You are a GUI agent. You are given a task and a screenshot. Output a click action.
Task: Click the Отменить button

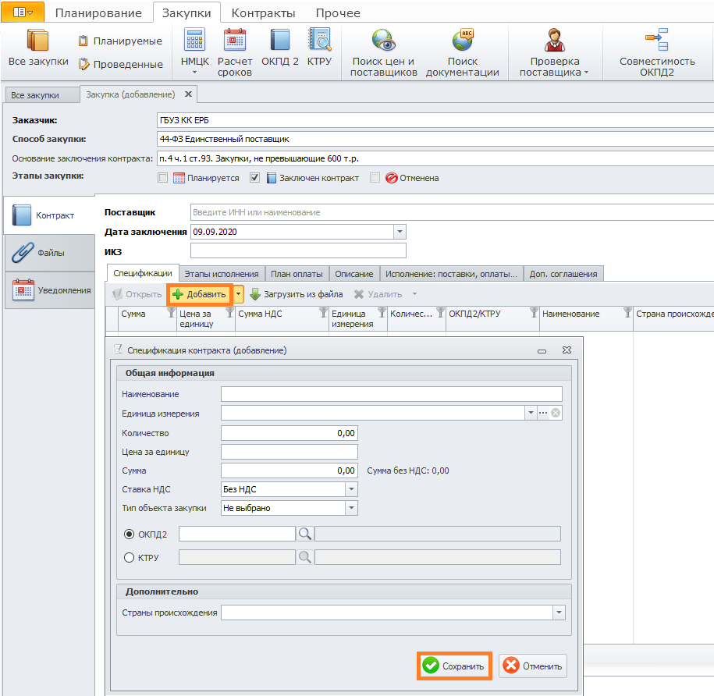pyautogui.click(x=533, y=666)
